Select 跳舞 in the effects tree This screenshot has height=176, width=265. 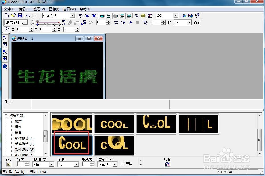[x=18, y=121]
